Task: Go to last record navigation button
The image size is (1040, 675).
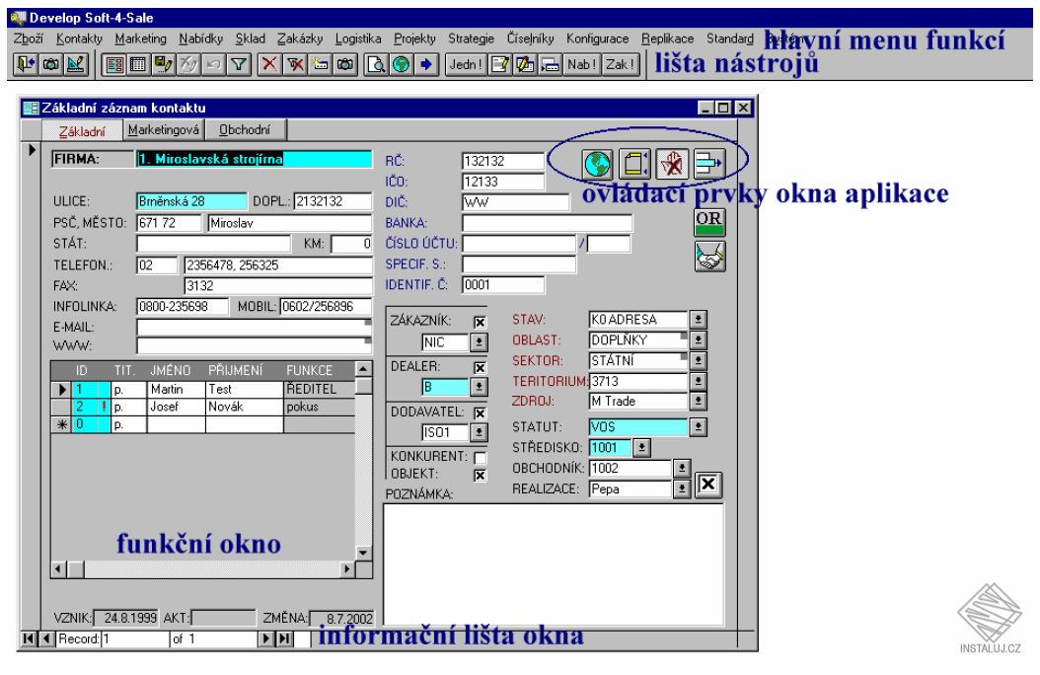Action: click(284, 638)
